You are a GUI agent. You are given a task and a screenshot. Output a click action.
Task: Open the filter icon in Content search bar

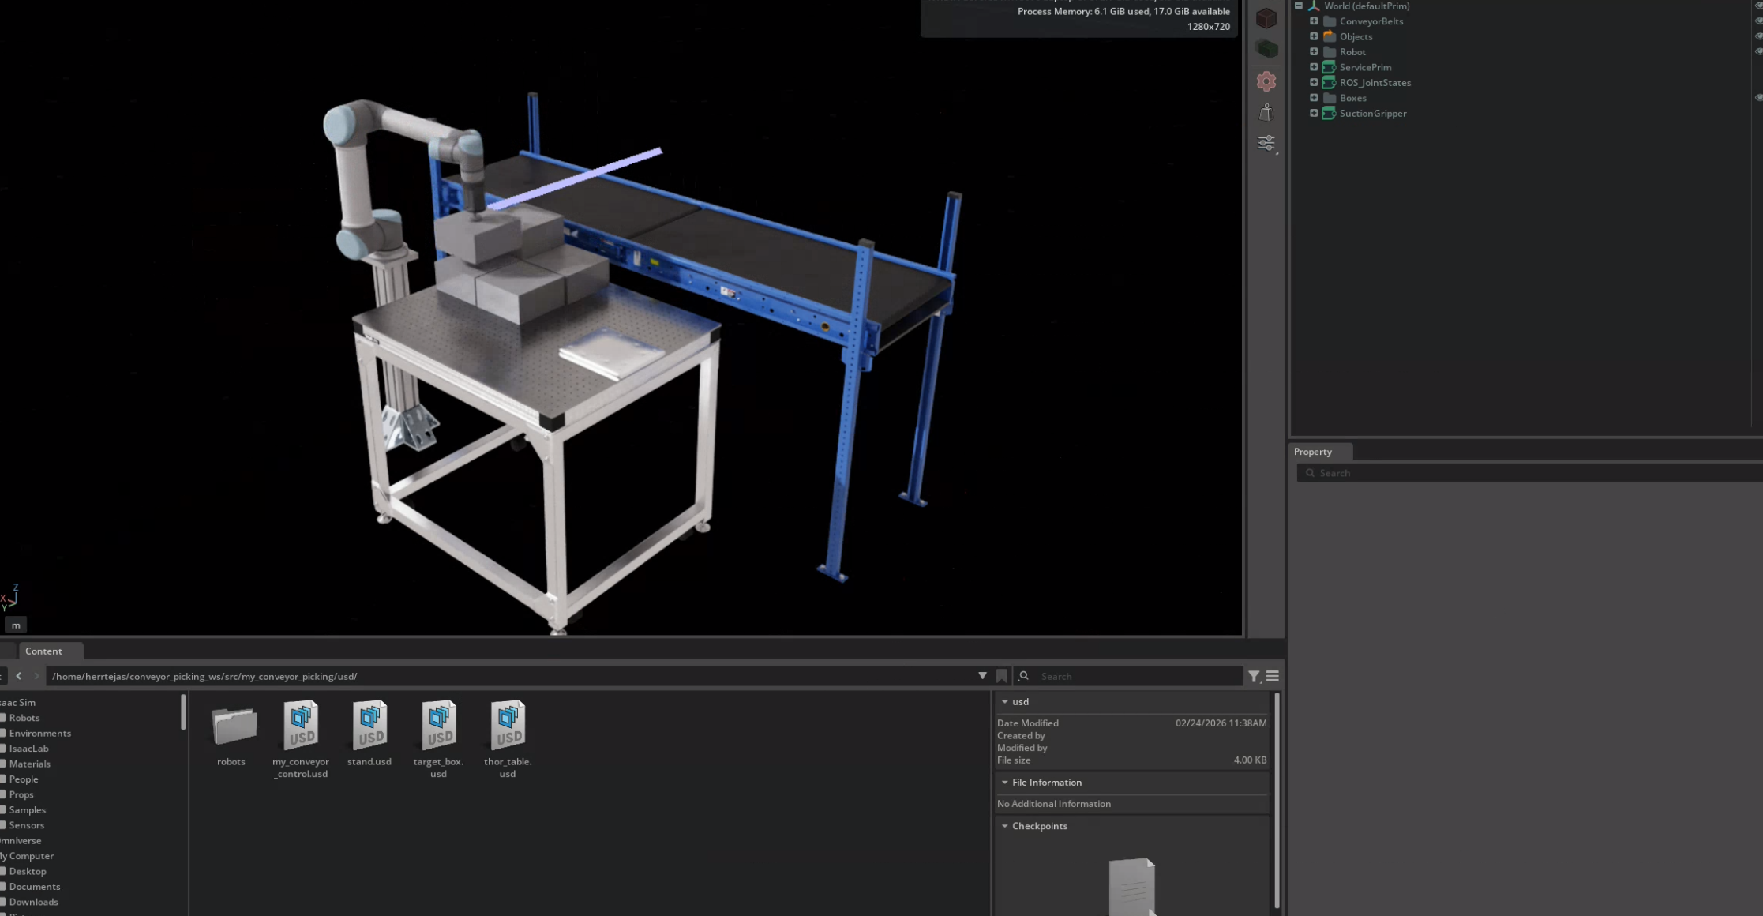(1255, 676)
